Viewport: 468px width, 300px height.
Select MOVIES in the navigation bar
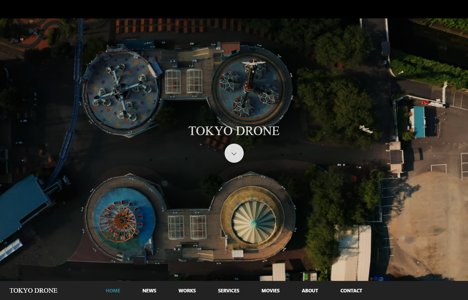tap(271, 290)
